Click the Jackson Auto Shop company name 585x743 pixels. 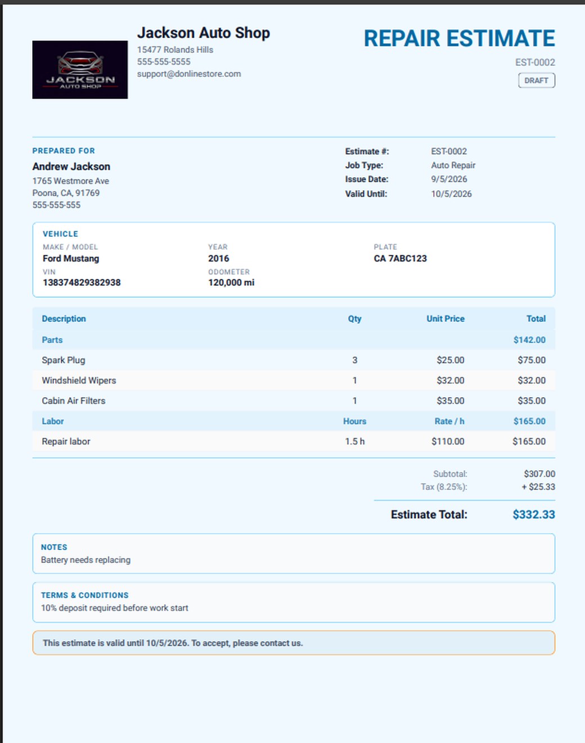click(204, 33)
